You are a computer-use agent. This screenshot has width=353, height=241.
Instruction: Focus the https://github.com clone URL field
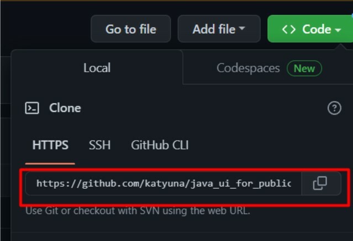(x=164, y=184)
